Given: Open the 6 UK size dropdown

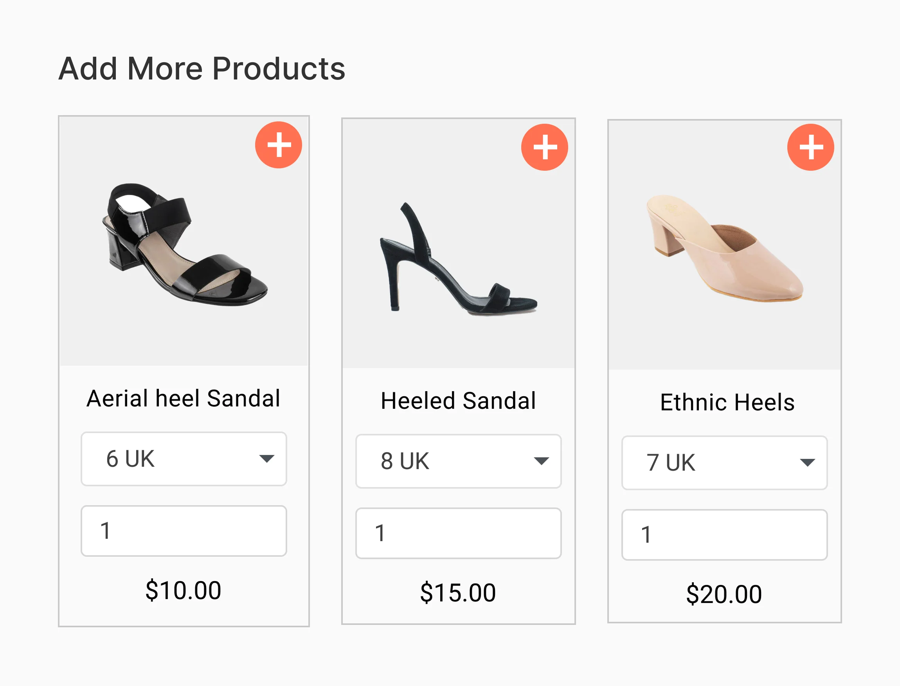Looking at the screenshot, I should tap(184, 459).
